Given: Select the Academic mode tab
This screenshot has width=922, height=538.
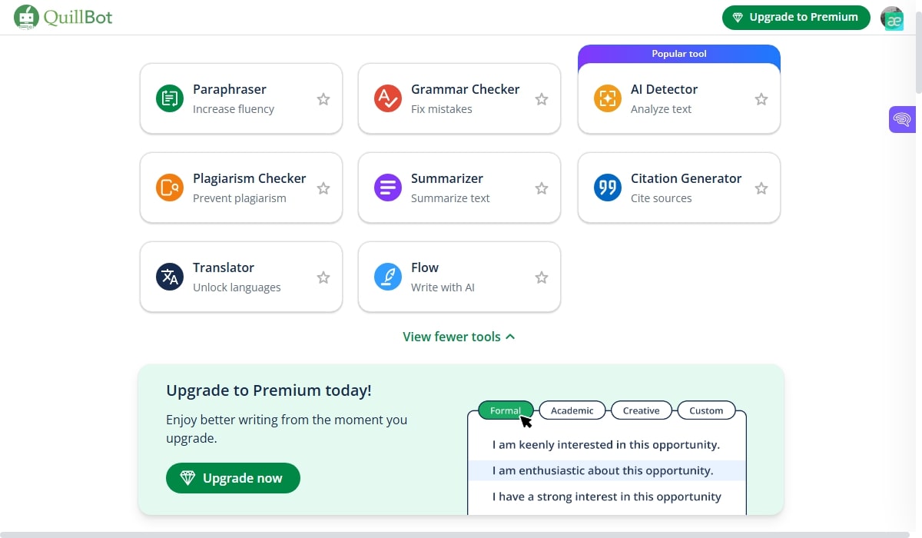Looking at the screenshot, I should [x=572, y=410].
